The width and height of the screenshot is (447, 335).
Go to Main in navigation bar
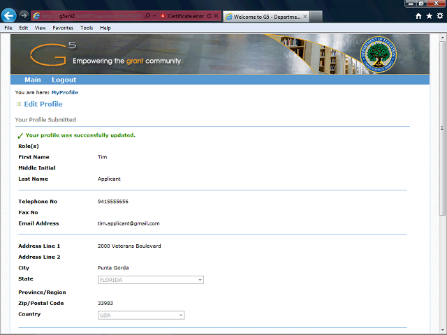click(x=33, y=80)
